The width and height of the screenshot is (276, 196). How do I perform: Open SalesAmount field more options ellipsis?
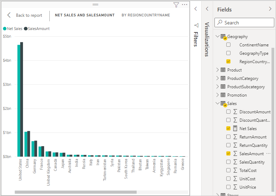(x=268, y=153)
